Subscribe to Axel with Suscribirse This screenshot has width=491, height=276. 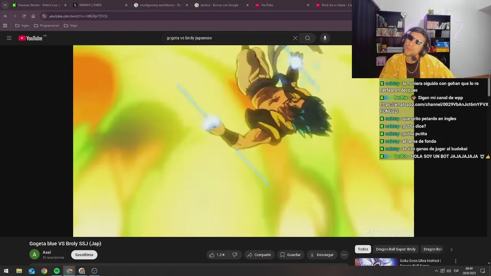coord(84,255)
